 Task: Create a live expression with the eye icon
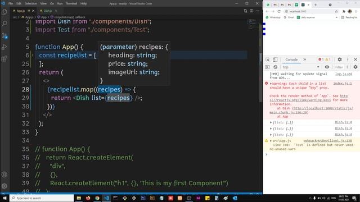(x=327, y=67)
